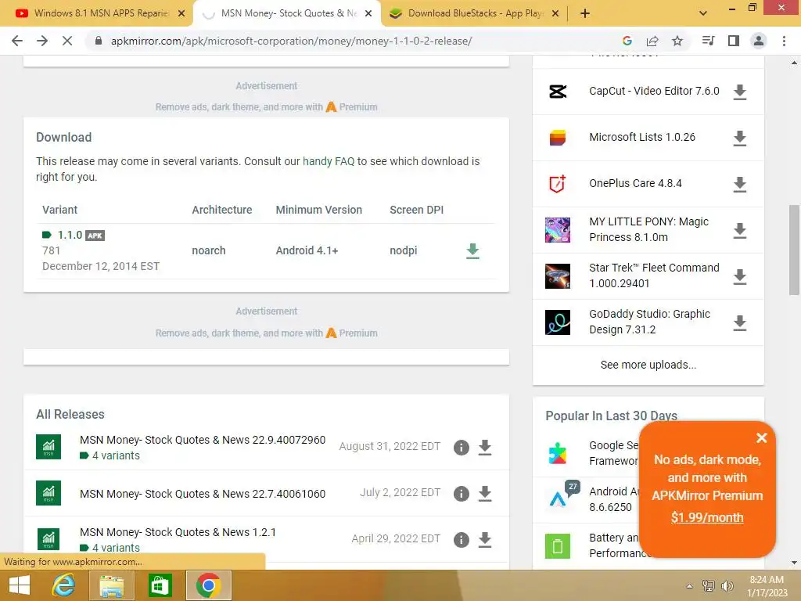
Task: Launch Internet Explorer from taskbar
Action: (x=64, y=585)
